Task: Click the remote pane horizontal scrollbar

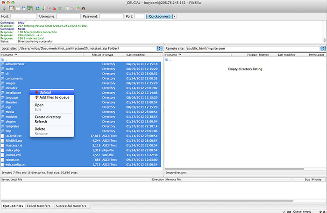Action: coord(235,169)
